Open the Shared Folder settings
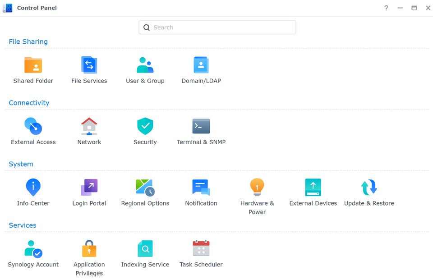Image resolution: width=433 pixels, height=279 pixels. click(33, 70)
